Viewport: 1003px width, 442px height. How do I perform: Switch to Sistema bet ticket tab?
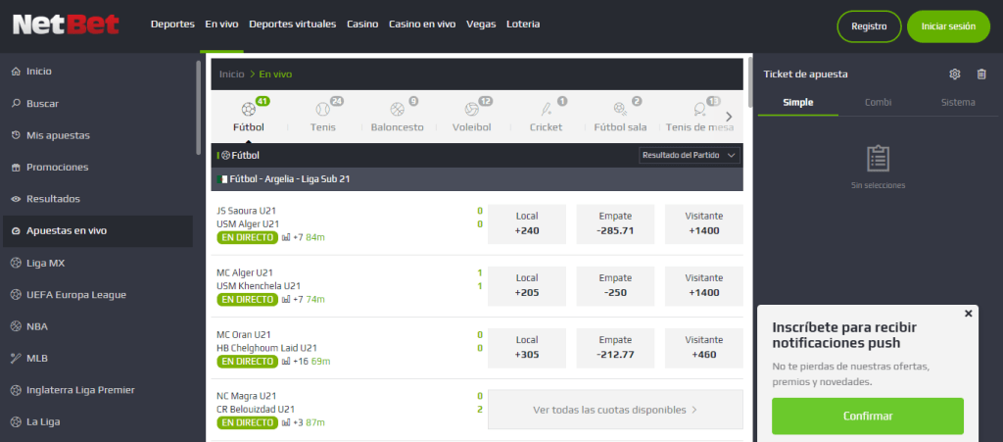(x=958, y=102)
